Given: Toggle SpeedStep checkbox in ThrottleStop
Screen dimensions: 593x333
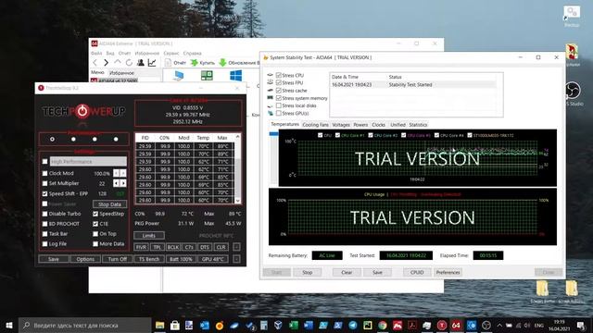Looking at the screenshot, I should tap(95, 214).
